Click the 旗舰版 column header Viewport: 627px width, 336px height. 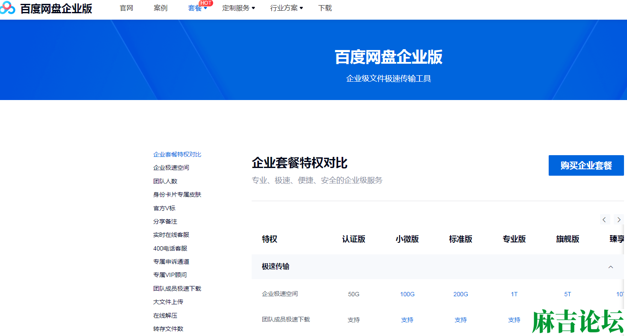click(568, 239)
